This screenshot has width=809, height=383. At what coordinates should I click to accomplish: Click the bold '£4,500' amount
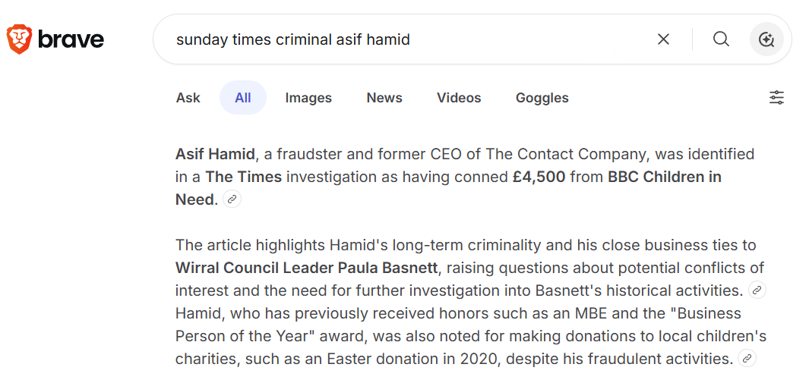[539, 177]
